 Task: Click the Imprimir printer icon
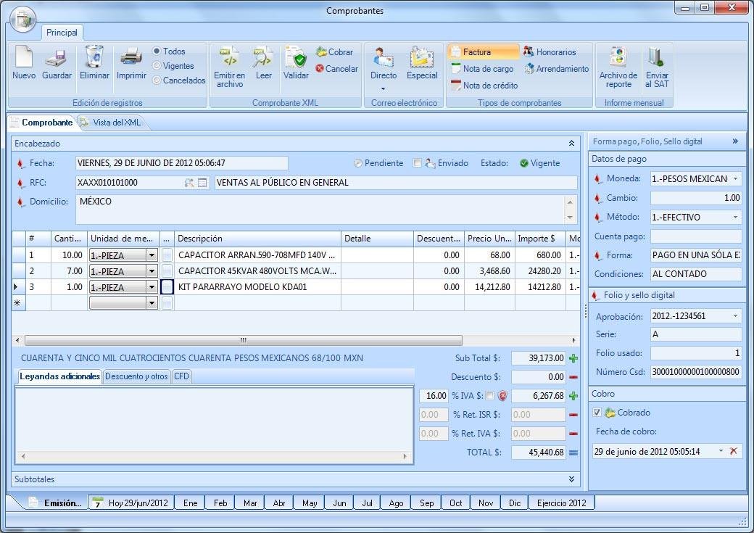(131, 57)
